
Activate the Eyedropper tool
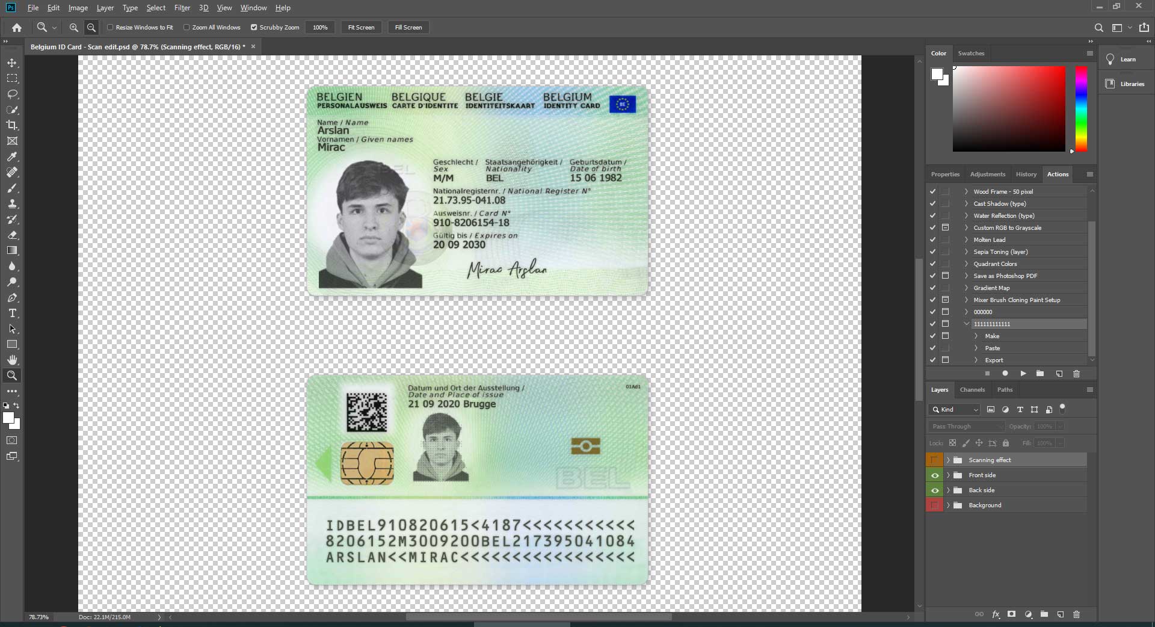click(x=12, y=156)
